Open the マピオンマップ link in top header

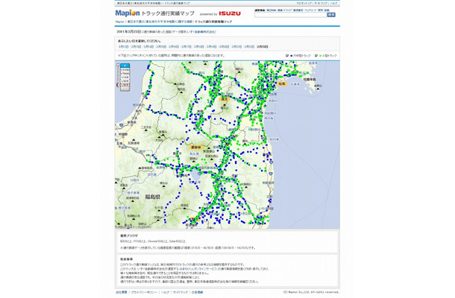(x=304, y=3)
